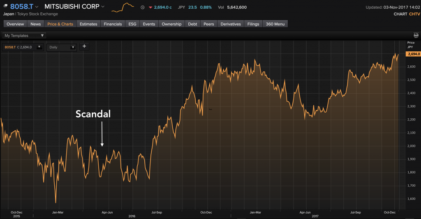Click the 2017 year axis label
This screenshot has width=421, height=219.
pos(315,216)
